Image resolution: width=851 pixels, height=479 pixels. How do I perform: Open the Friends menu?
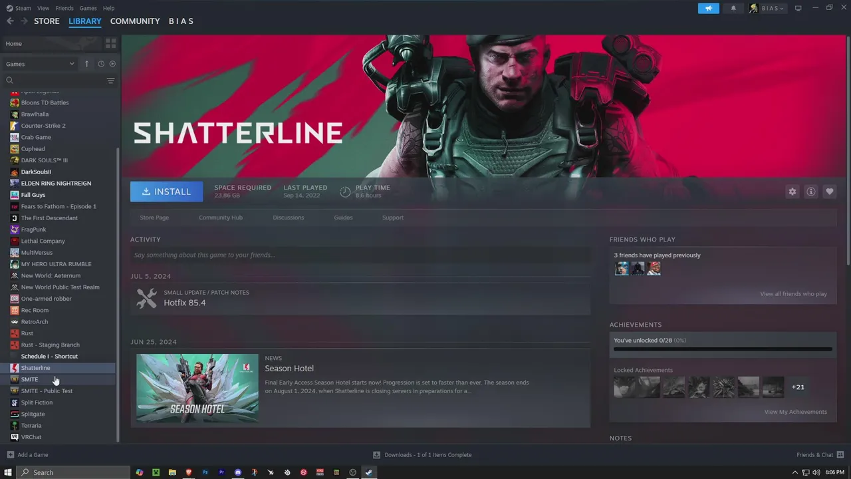pos(64,8)
